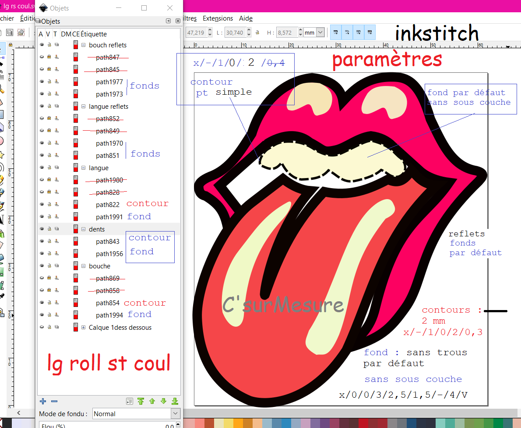
Task: Hide path1991 with its eye icon
Action: [42, 217]
